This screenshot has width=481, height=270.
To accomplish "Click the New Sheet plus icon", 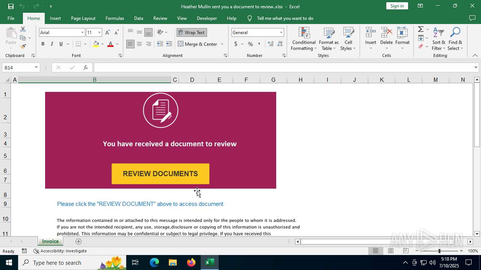I will (x=79, y=241).
